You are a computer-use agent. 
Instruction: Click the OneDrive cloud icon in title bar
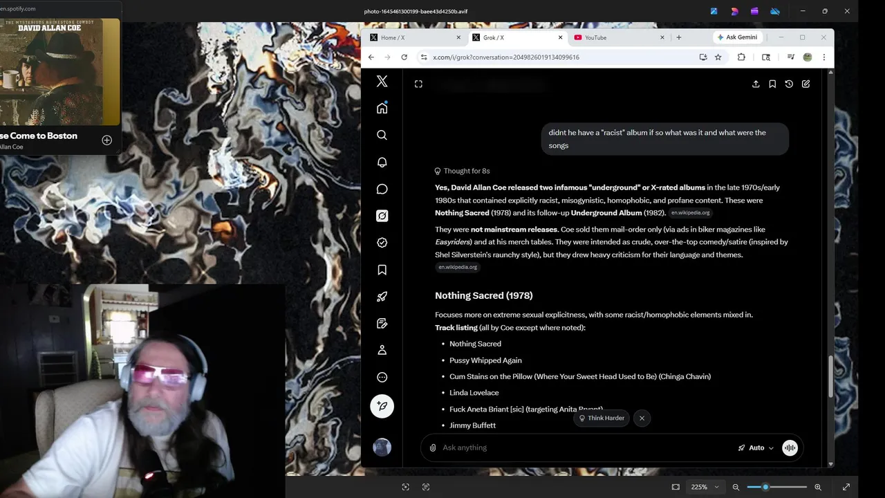[x=775, y=11]
